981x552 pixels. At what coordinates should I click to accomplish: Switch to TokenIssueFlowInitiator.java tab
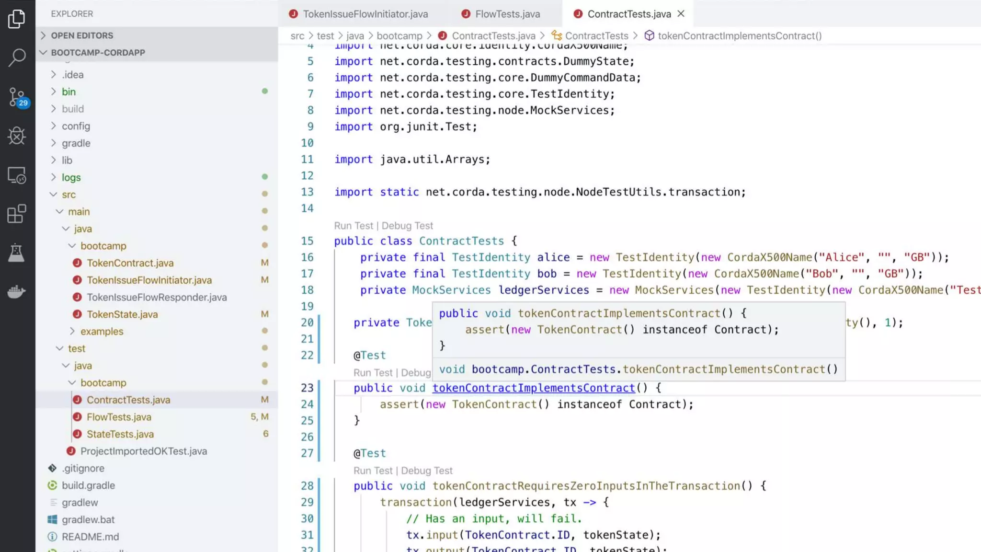365,14
